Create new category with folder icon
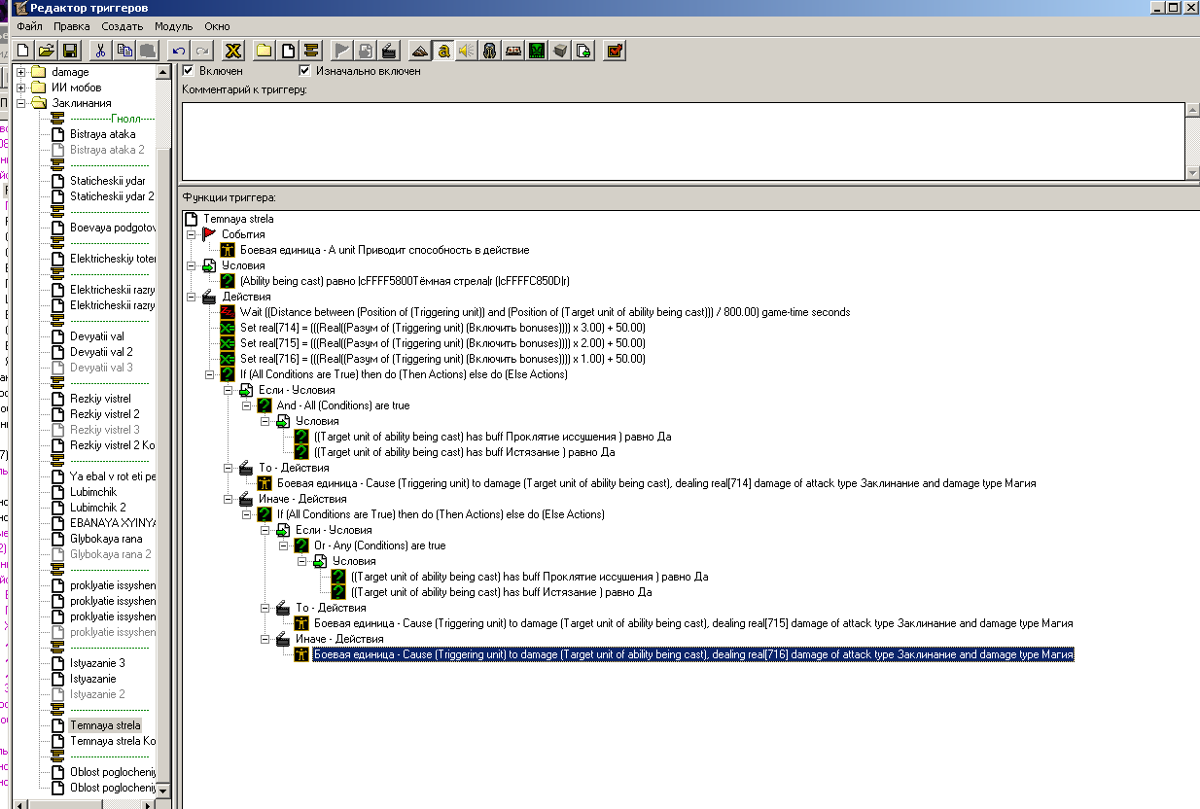 point(264,51)
